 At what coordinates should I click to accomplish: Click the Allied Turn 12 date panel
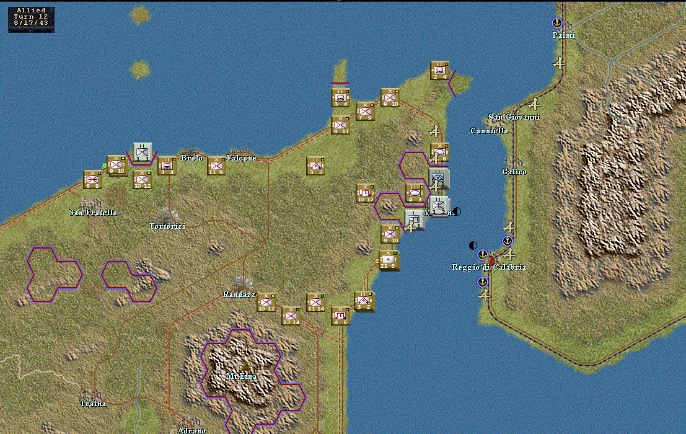click(31, 19)
